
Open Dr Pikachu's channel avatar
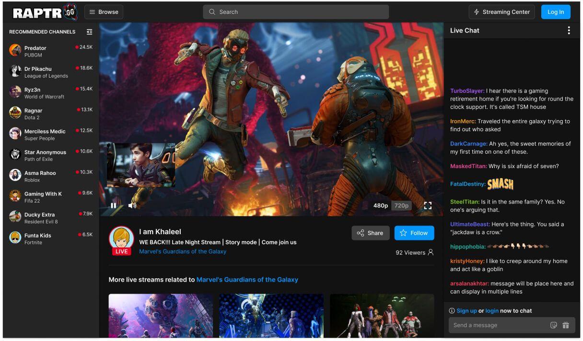point(15,71)
